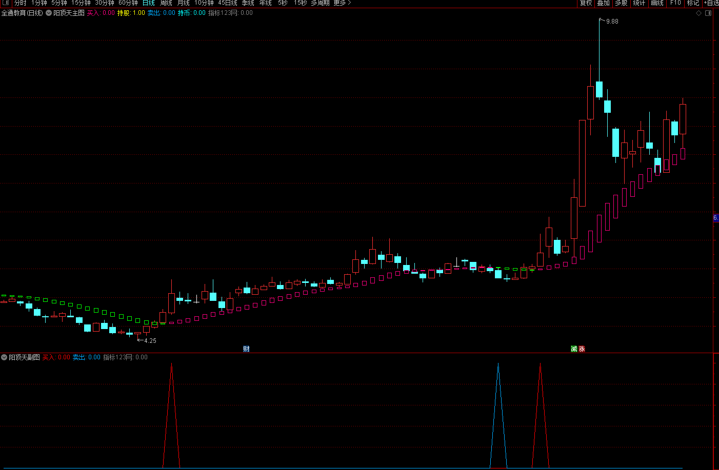Click the 叠加 overlay button
The width and height of the screenshot is (719, 470).
pyautogui.click(x=604, y=3)
